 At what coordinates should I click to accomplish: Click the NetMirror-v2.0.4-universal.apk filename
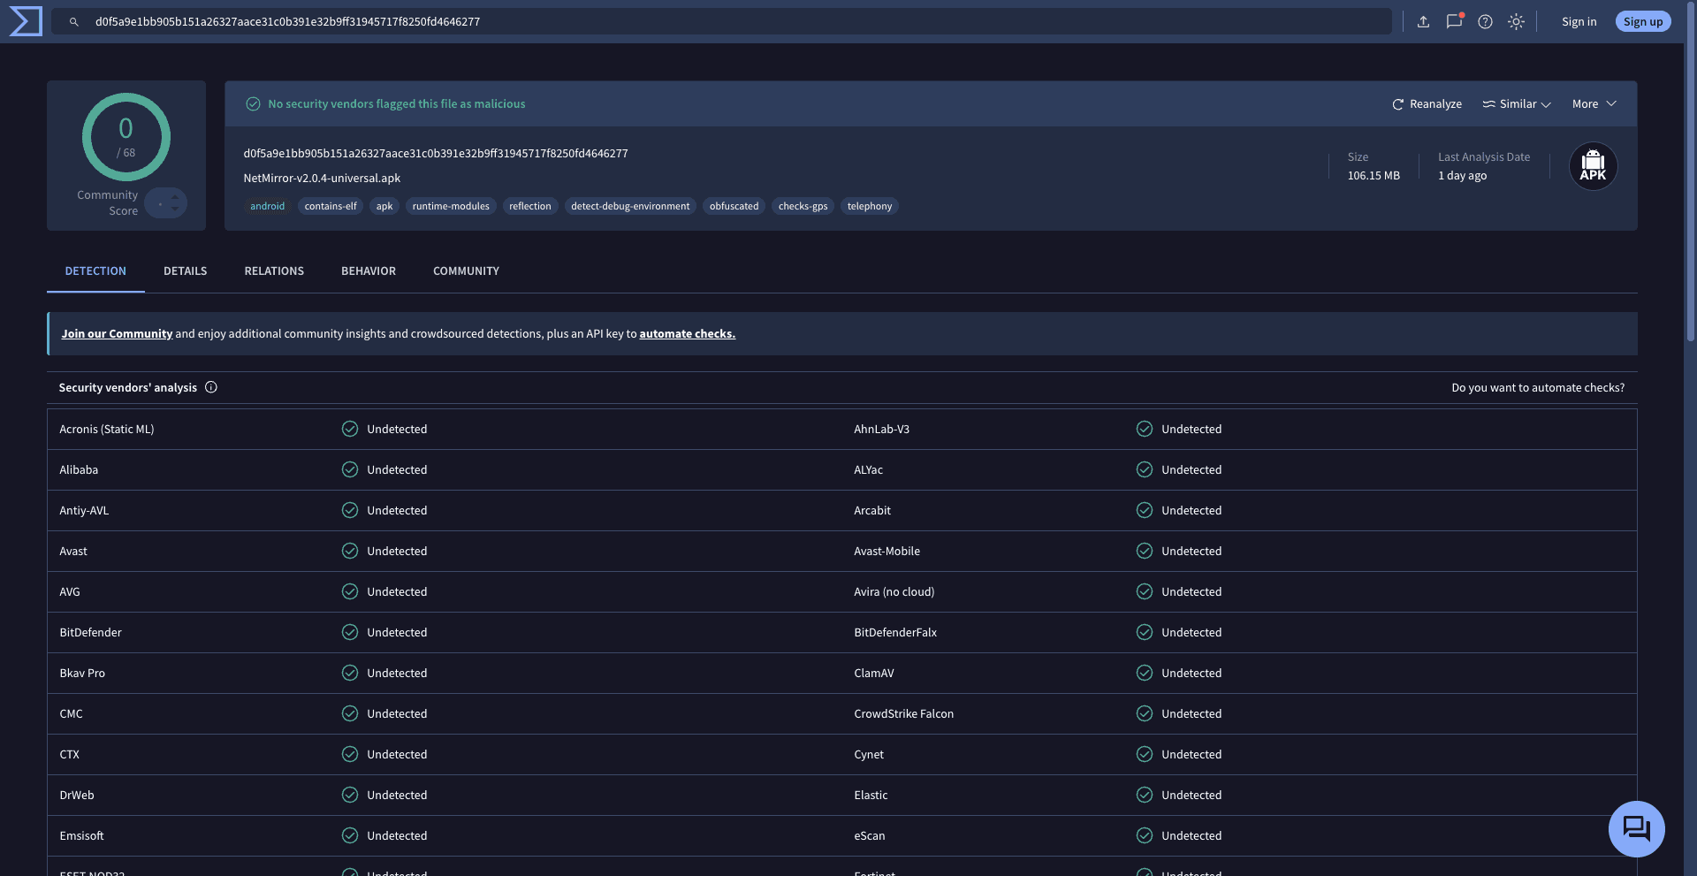(322, 179)
